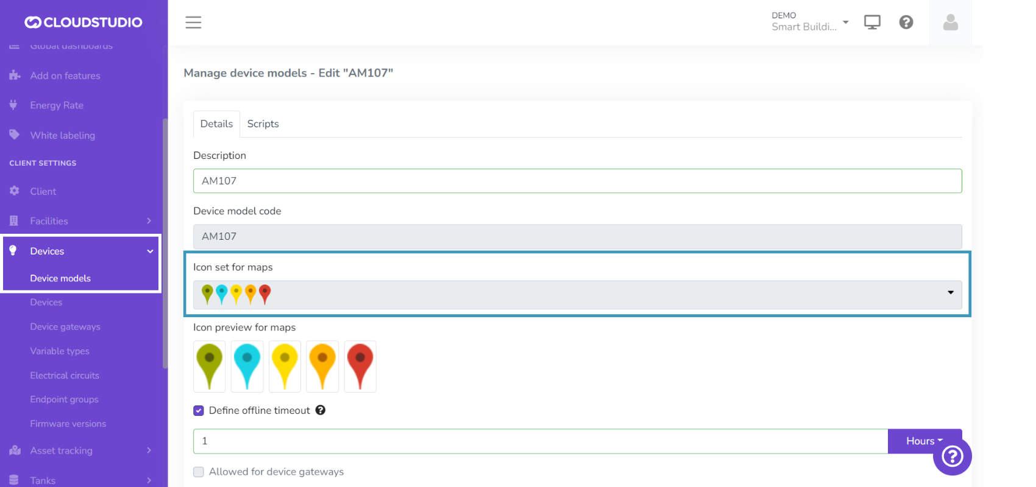Click the offline timeout help tooltip icon
This screenshot has height=487, width=1036.
click(x=321, y=410)
